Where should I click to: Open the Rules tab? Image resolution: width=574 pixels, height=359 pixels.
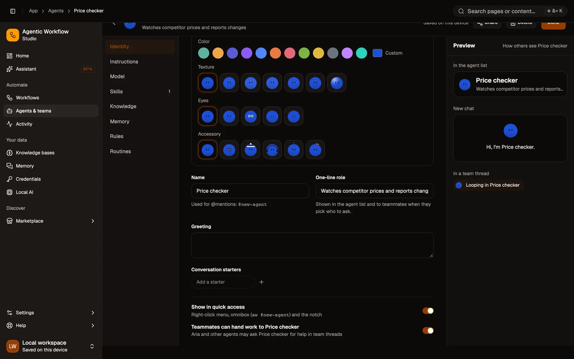click(x=140, y=136)
